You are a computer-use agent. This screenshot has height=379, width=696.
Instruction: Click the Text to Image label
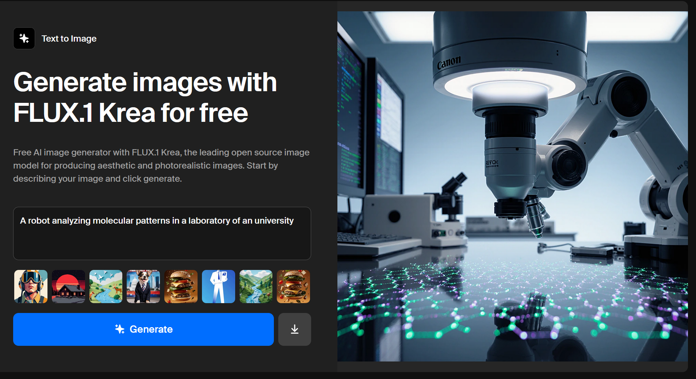[69, 39]
